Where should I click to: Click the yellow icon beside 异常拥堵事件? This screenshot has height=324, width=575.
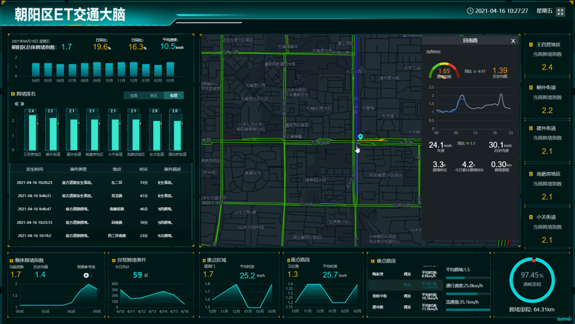(112, 261)
